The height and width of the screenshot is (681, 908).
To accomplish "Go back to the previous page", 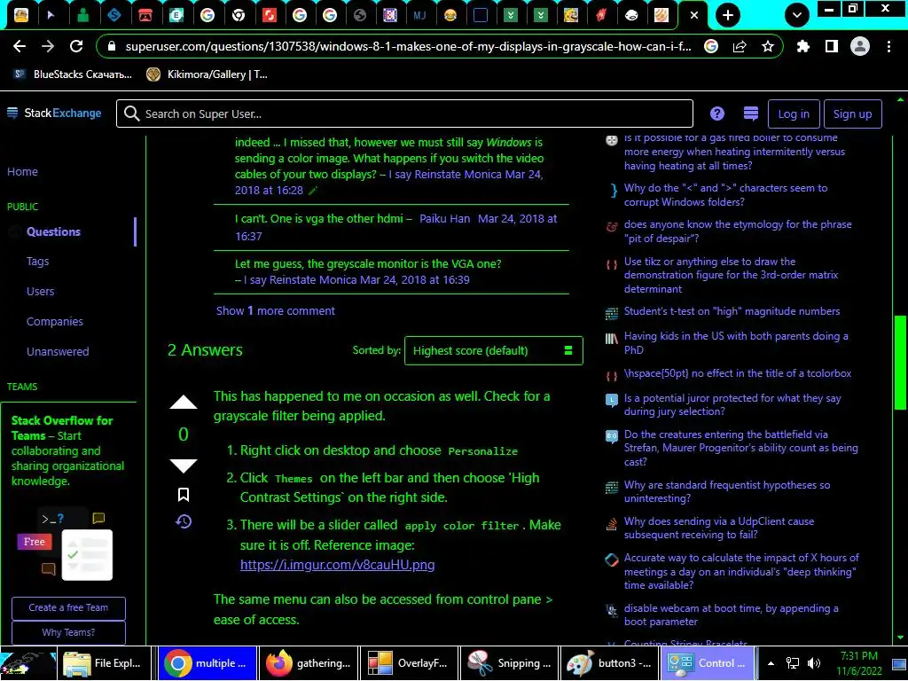I will (x=20, y=46).
